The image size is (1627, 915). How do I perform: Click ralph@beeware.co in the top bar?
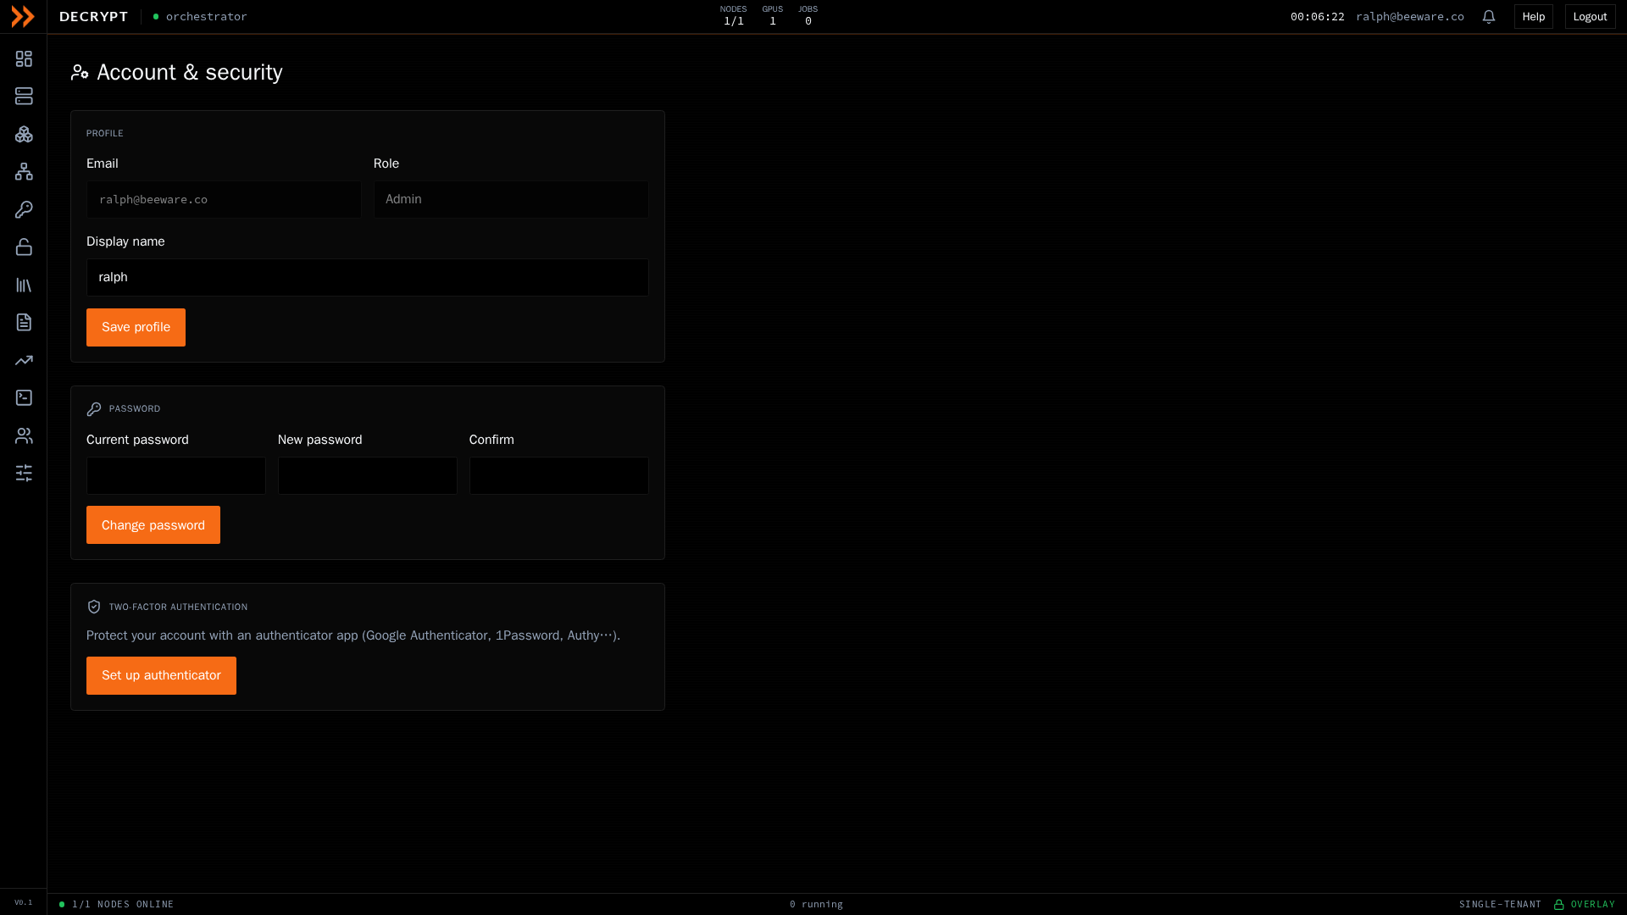[1410, 16]
